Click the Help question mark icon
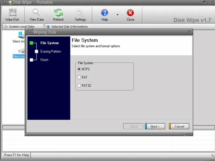This screenshot has width=215, height=161. point(105,13)
